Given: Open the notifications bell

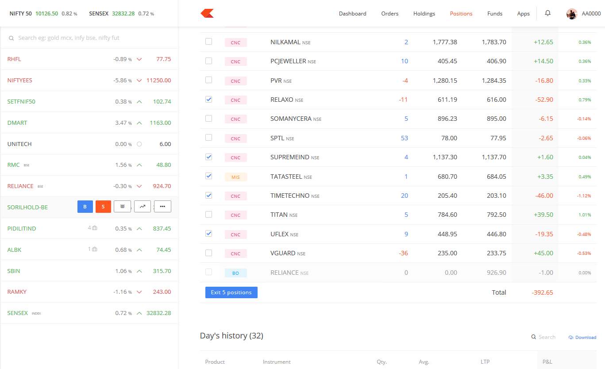Looking at the screenshot, I should click(547, 13).
